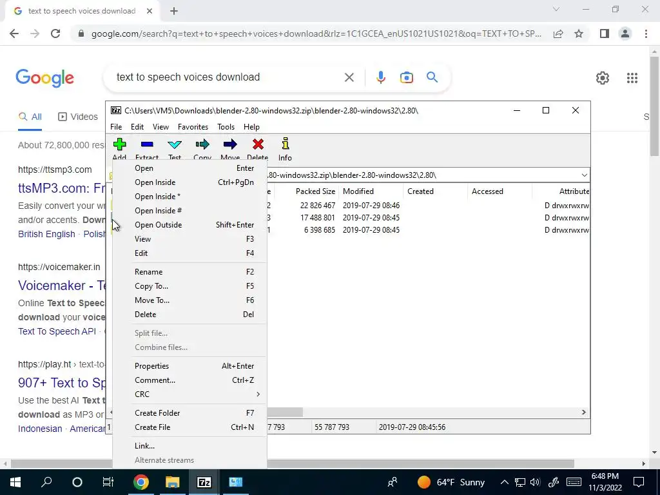
Task: Open the notification center icon
Action: click(639, 482)
